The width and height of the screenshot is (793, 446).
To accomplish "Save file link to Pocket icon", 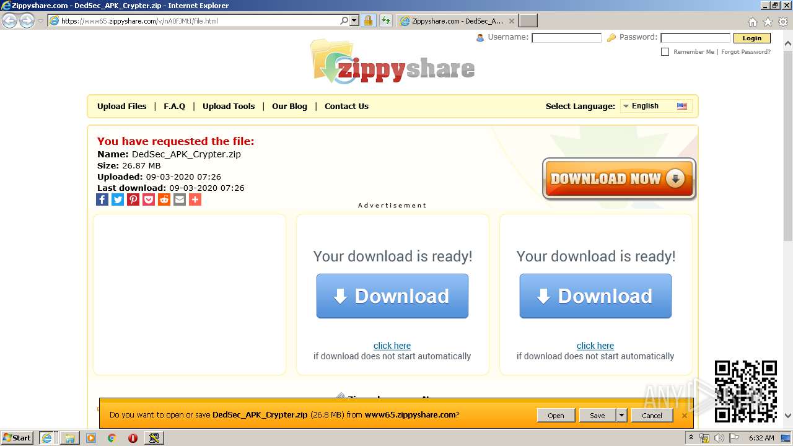I will (x=149, y=199).
